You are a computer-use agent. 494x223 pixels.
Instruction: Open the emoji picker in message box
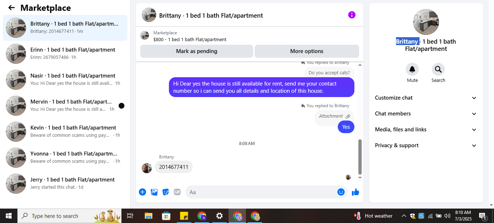[x=341, y=192]
